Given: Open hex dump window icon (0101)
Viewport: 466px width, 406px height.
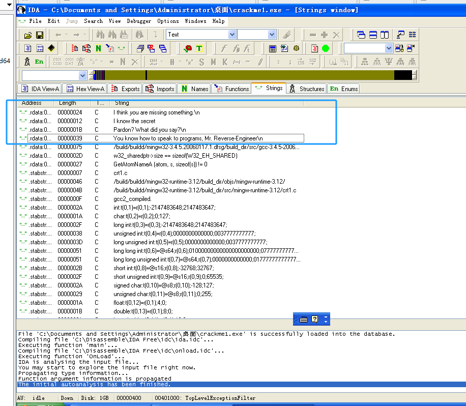Looking at the screenshot, I should [40, 48].
